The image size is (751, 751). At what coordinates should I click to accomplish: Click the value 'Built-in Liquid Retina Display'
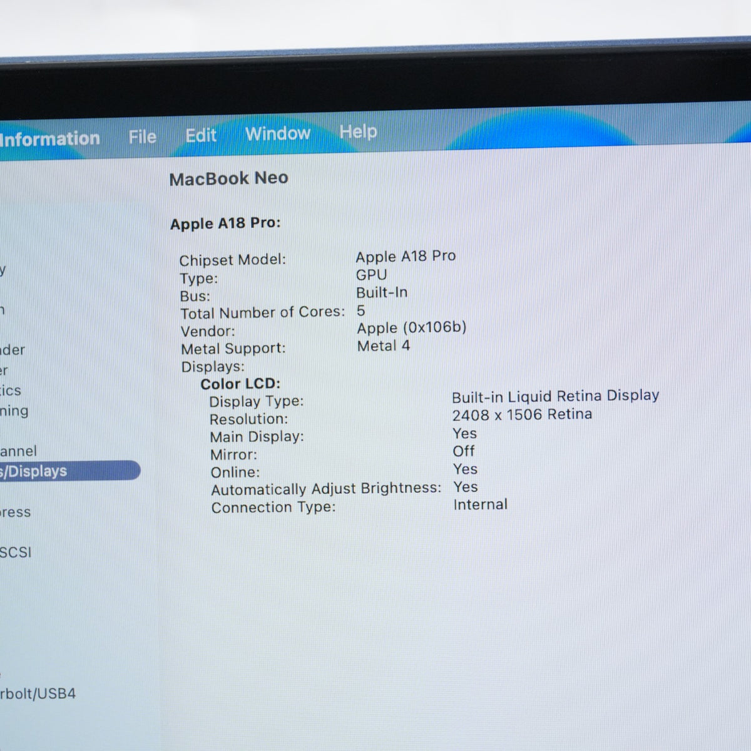[556, 396]
